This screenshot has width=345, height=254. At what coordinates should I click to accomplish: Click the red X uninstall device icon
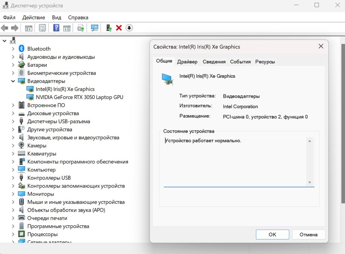119,28
